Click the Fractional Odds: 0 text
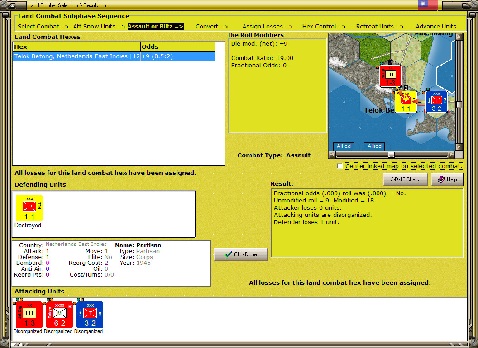This screenshot has width=478, height=348. (259, 66)
